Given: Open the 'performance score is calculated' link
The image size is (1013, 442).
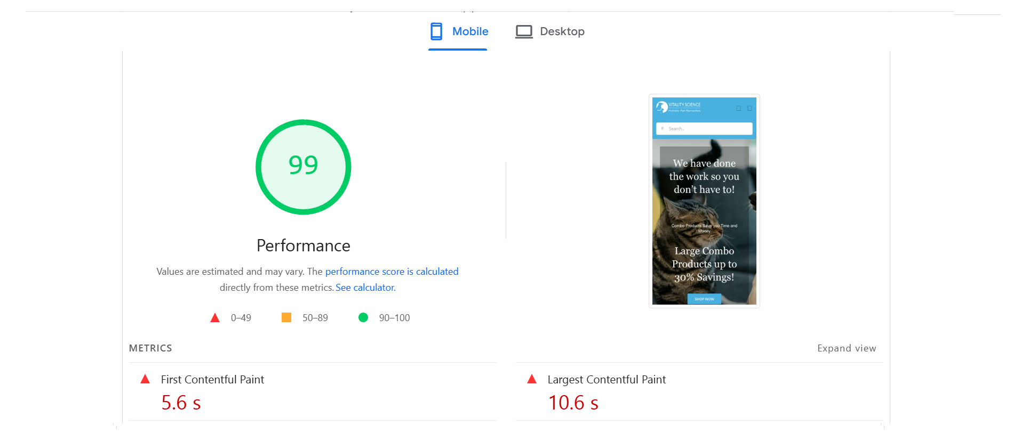Looking at the screenshot, I should pyautogui.click(x=392, y=272).
